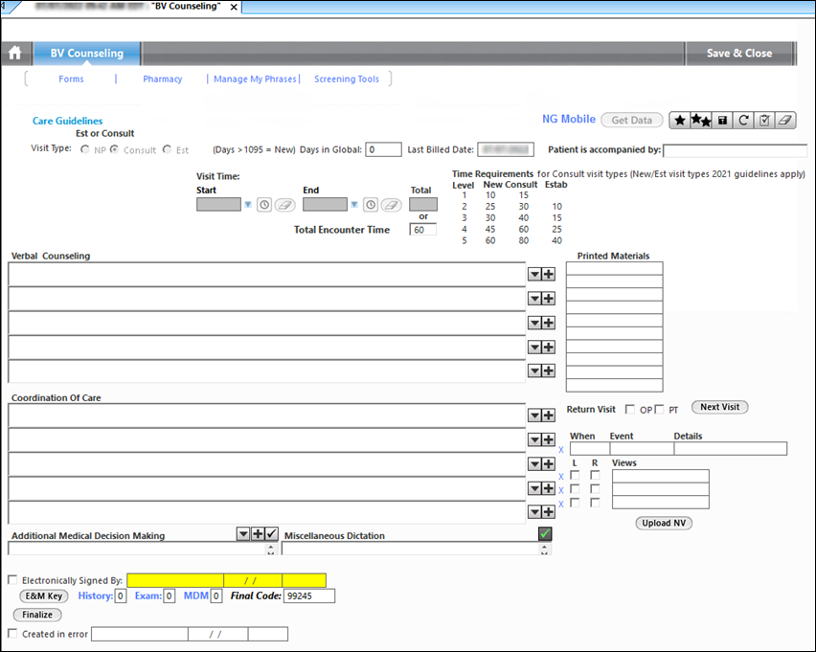Click plus icon on first Verbal Counseling row
The width and height of the screenshot is (816, 652).
point(549,274)
